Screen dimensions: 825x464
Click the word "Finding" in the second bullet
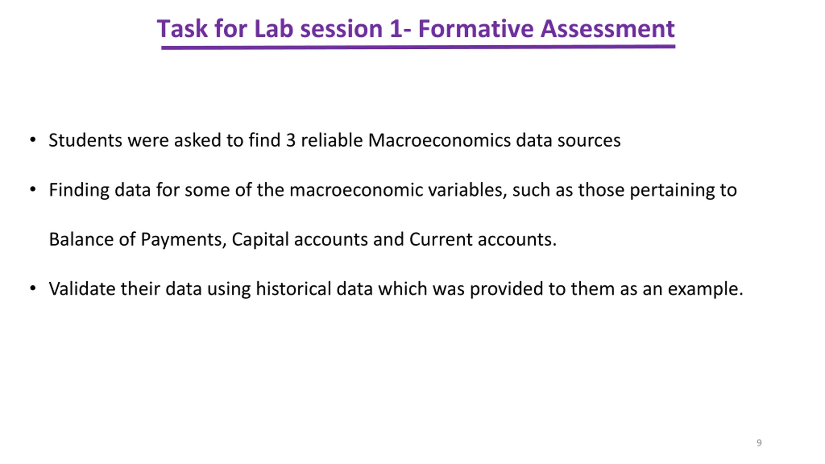click(x=79, y=190)
